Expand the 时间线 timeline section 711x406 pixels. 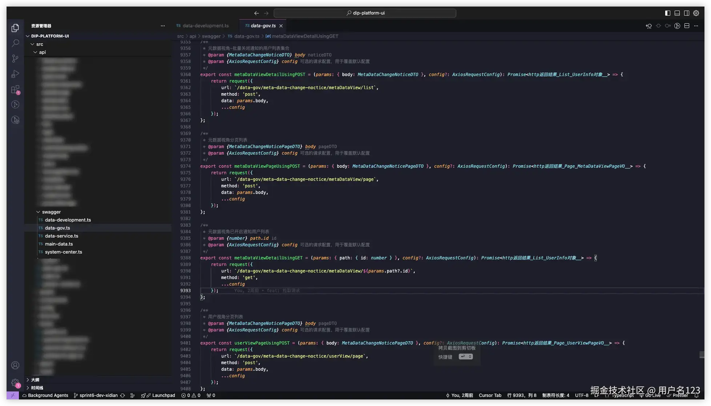pos(37,388)
